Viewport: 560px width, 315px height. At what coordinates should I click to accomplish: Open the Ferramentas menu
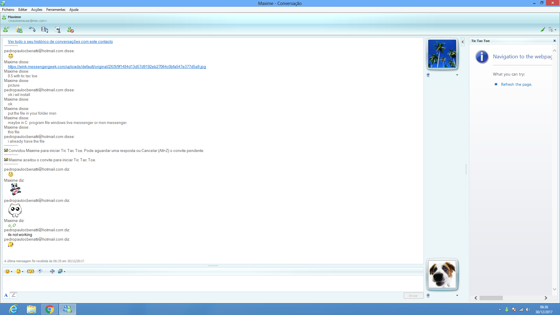56,10
